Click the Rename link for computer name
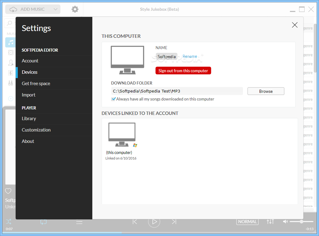319x236 pixels. click(x=190, y=57)
